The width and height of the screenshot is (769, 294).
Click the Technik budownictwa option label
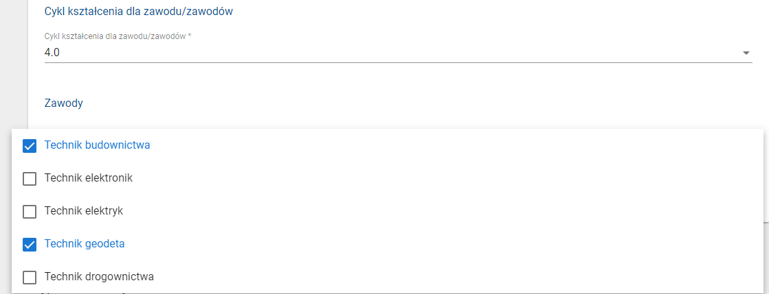click(x=97, y=145)
